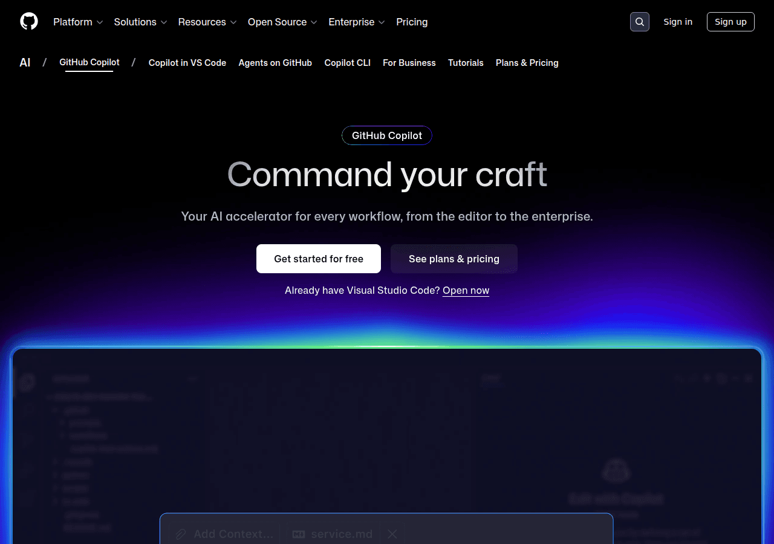The height and width of the screenshot is (544, 774).
Task: Click the paperclip icon beside Add Context
Action: (x=180, y=534)
